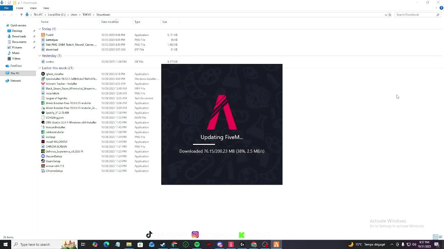This screenshot has width=444, height=249.
Task: Click the DiscordSetup file icon
Action: (43, 156)
